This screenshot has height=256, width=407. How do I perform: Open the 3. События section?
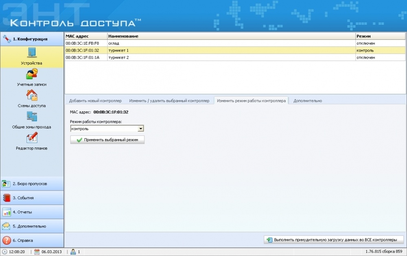(32, 198)
